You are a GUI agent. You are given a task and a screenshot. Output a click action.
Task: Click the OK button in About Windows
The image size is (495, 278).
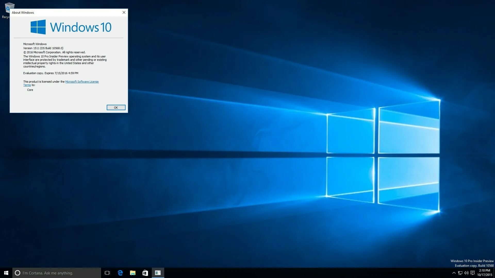(116, 108)
